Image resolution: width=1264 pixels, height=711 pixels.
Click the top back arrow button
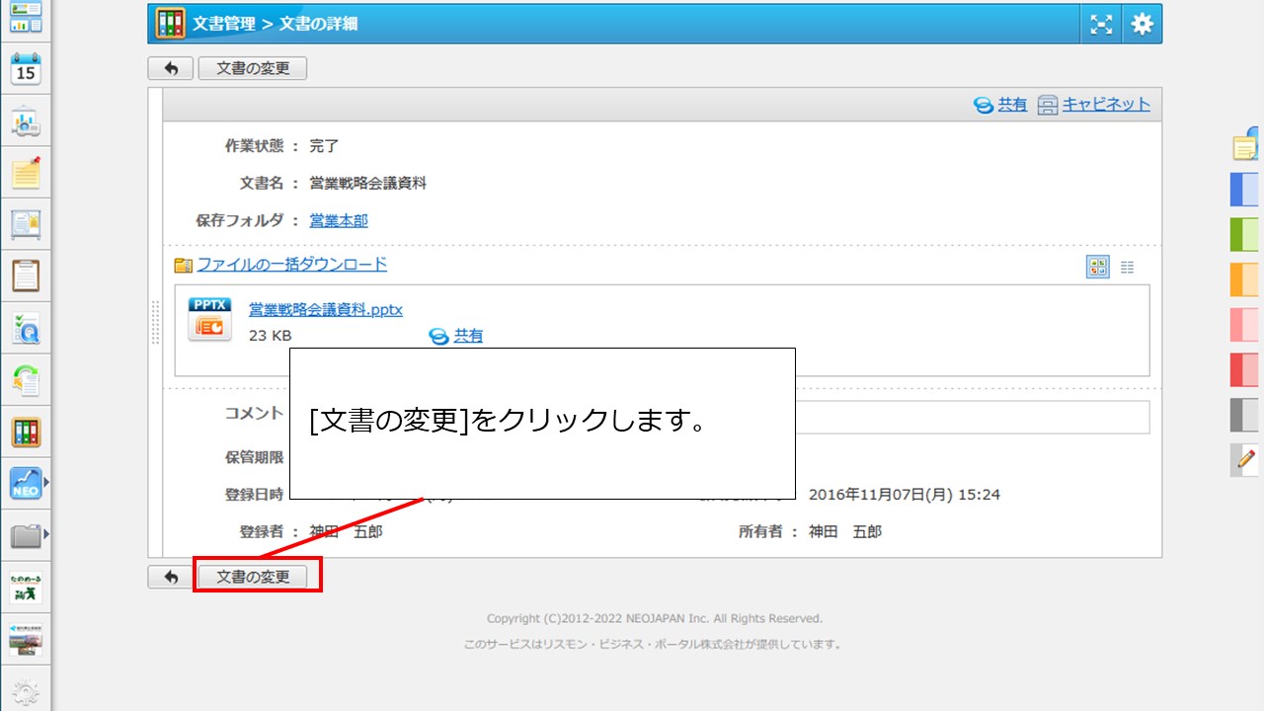click(171, 68)
